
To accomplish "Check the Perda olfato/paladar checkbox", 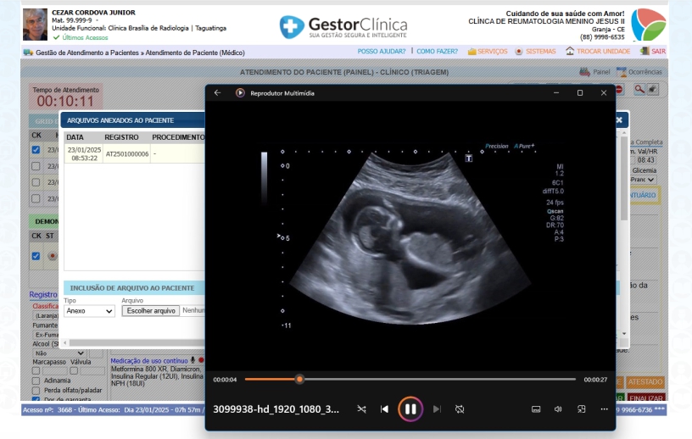I will [36, 390].
